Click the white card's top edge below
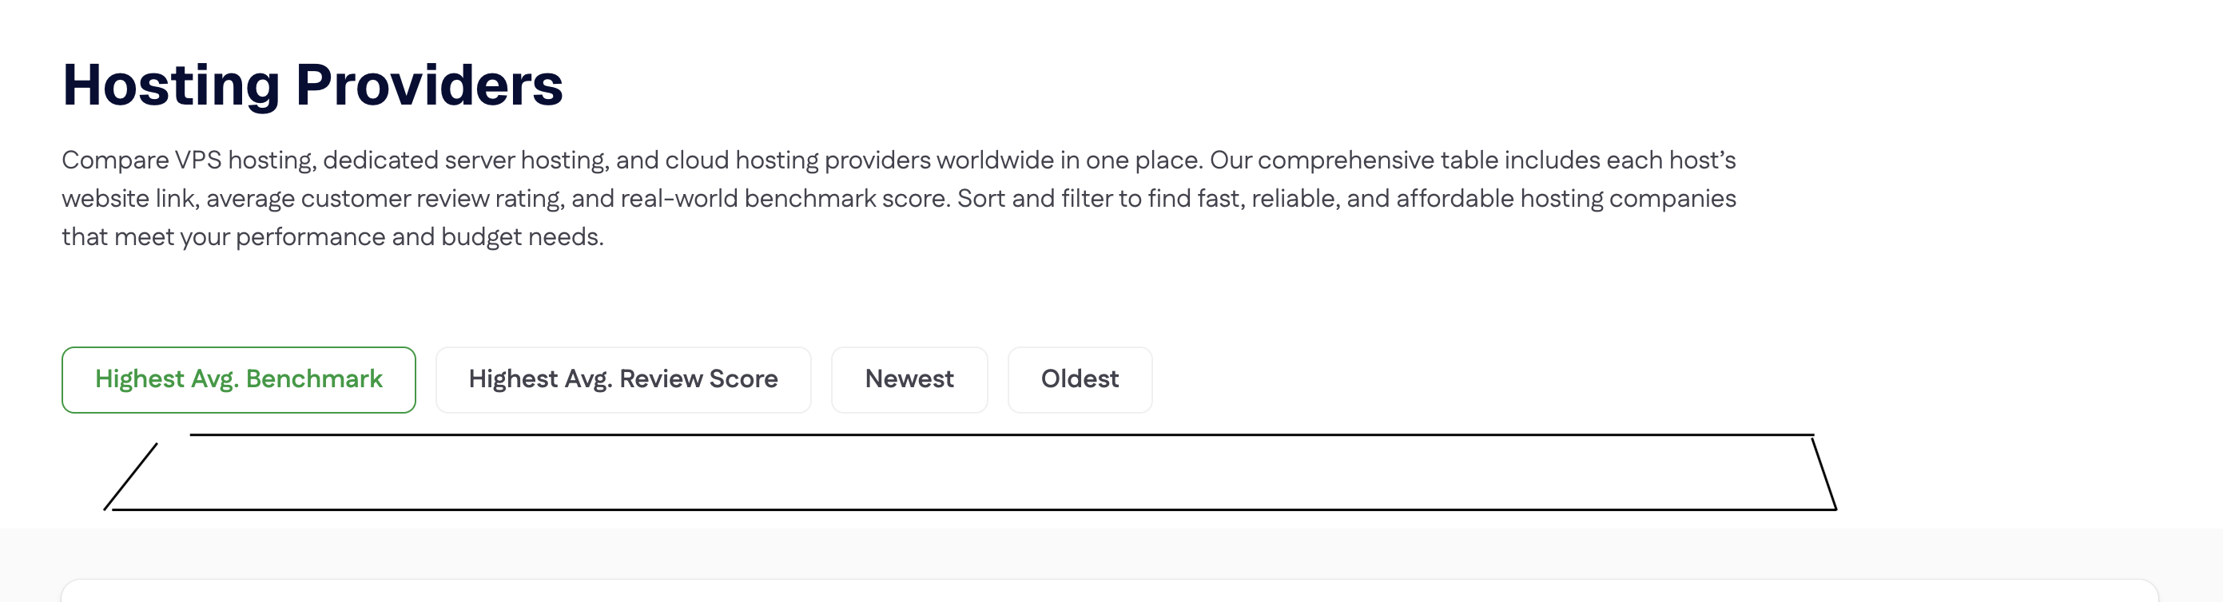The height and width of the screenshot is (602, 2223). 1110,580
